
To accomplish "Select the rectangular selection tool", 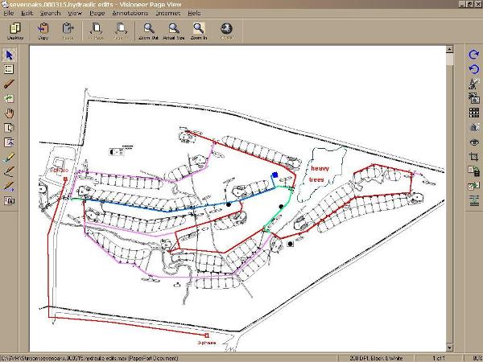I will [x=10, y=69].
